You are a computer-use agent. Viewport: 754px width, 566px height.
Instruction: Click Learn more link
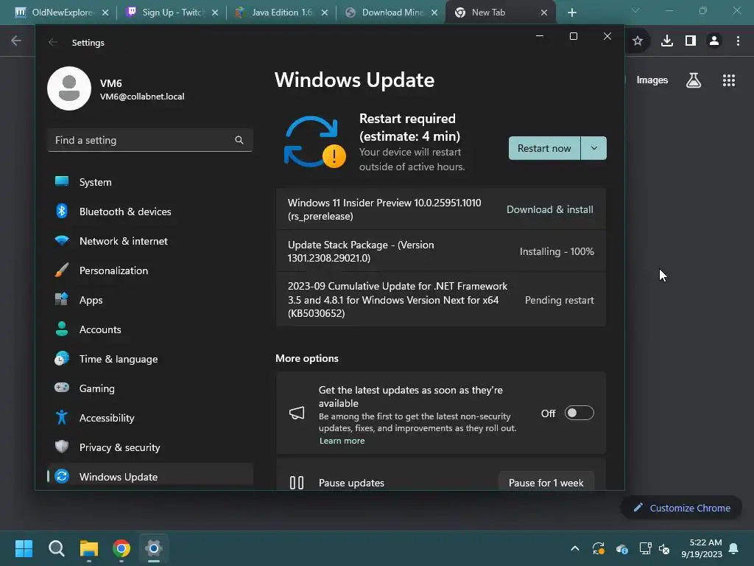pyautogui.click(x=342, y=441)
